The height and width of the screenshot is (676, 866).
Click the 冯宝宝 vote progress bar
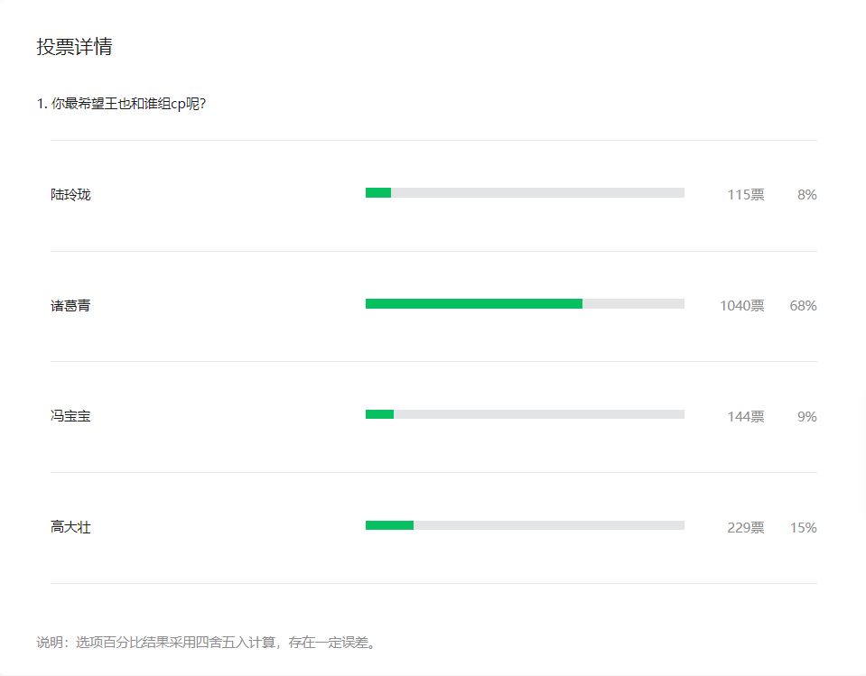(x=525, y=415)
